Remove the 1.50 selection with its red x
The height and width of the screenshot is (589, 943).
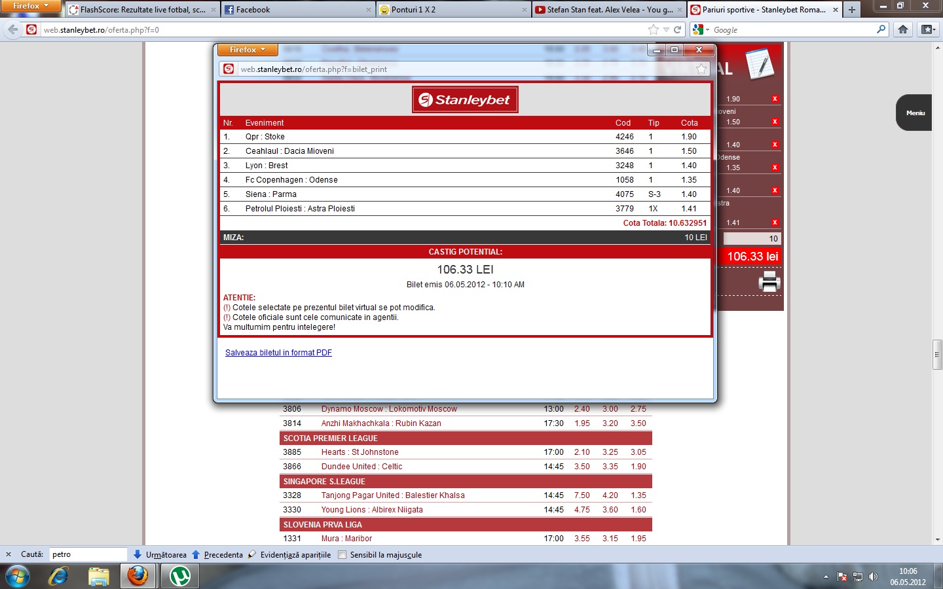click(x=775, y=122)
